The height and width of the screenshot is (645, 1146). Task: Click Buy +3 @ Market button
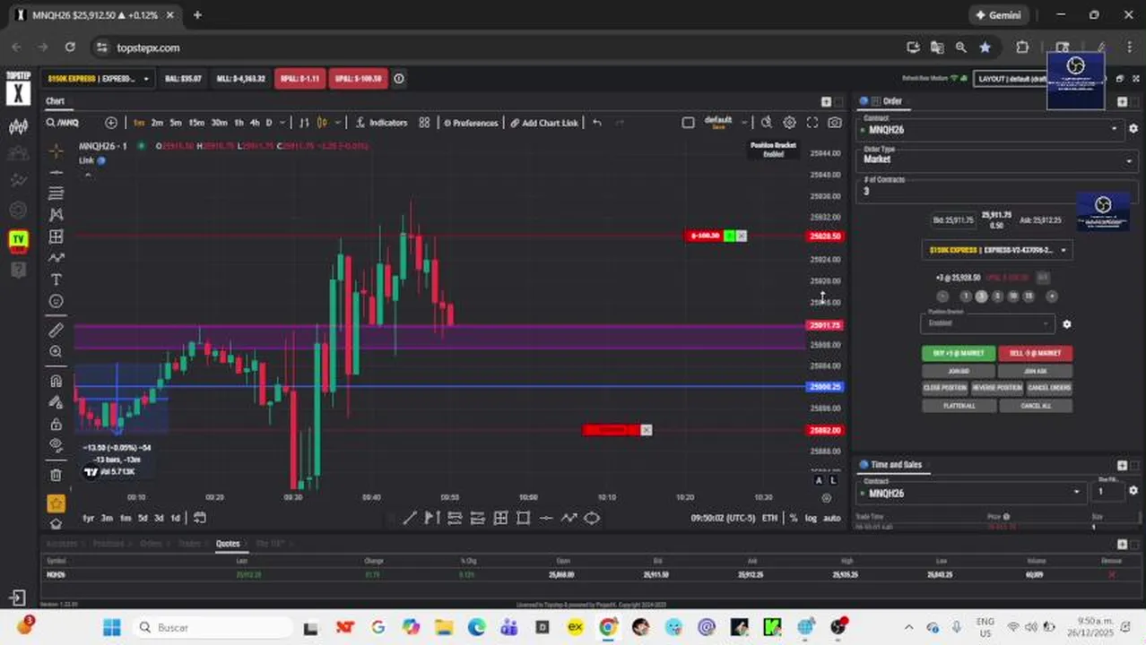[959, 353]
